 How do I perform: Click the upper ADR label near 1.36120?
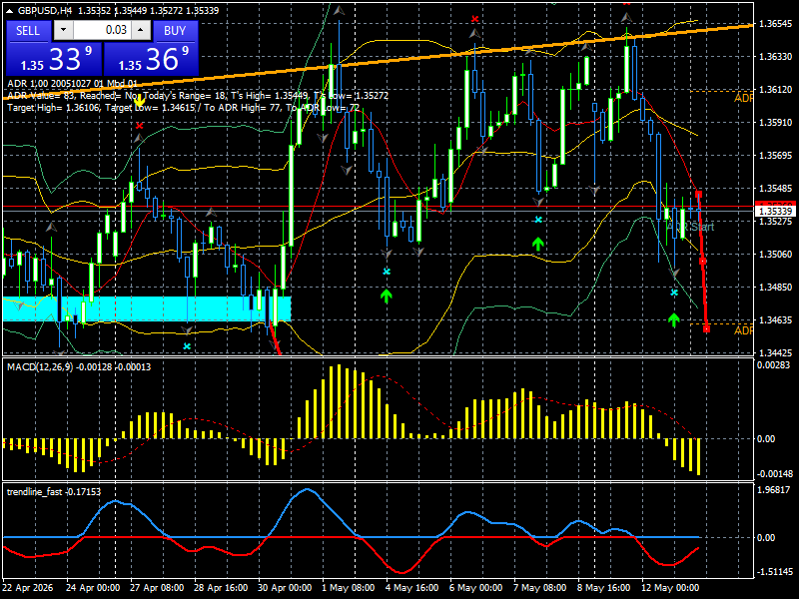pos(743,98)
